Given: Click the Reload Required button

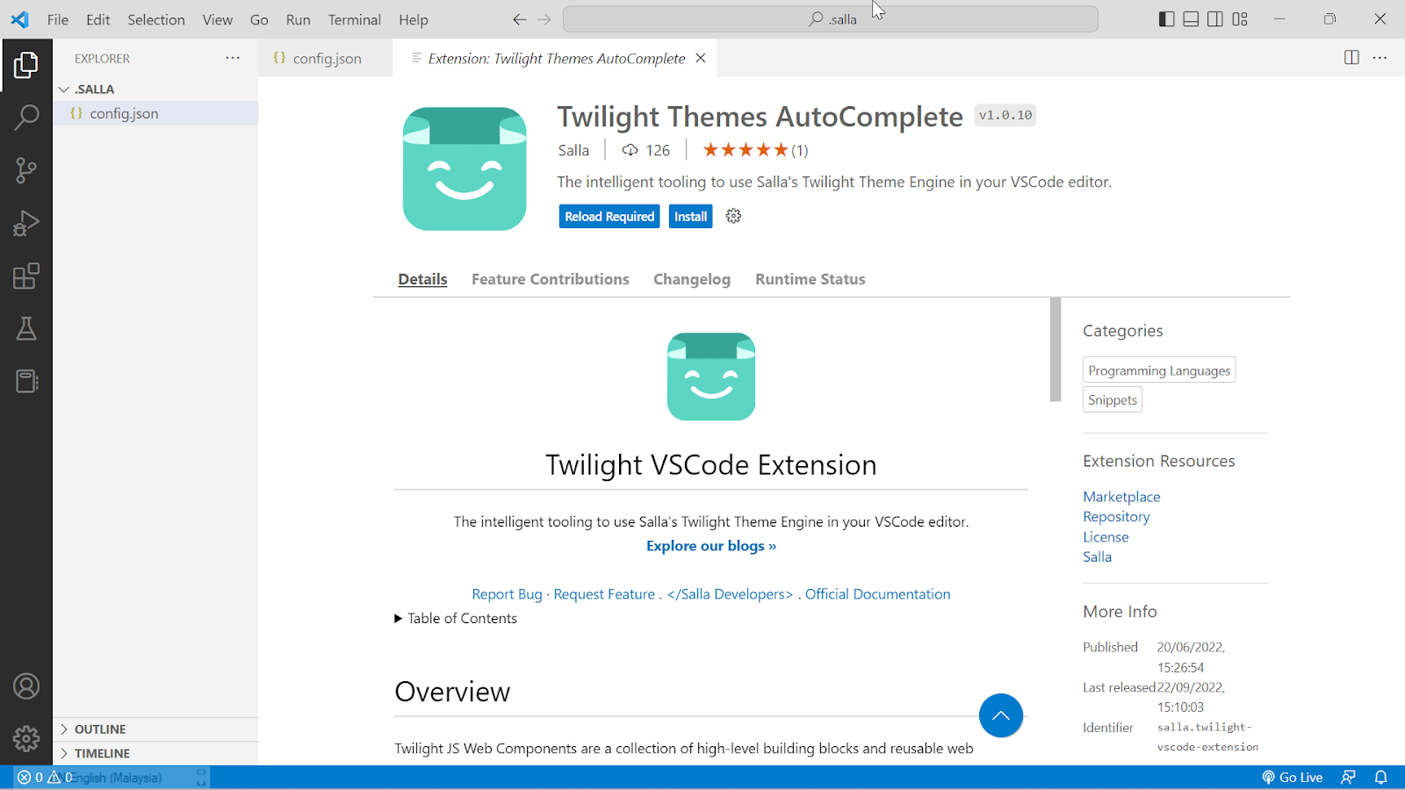Looking at the screenshot, I should click(609, 216).
